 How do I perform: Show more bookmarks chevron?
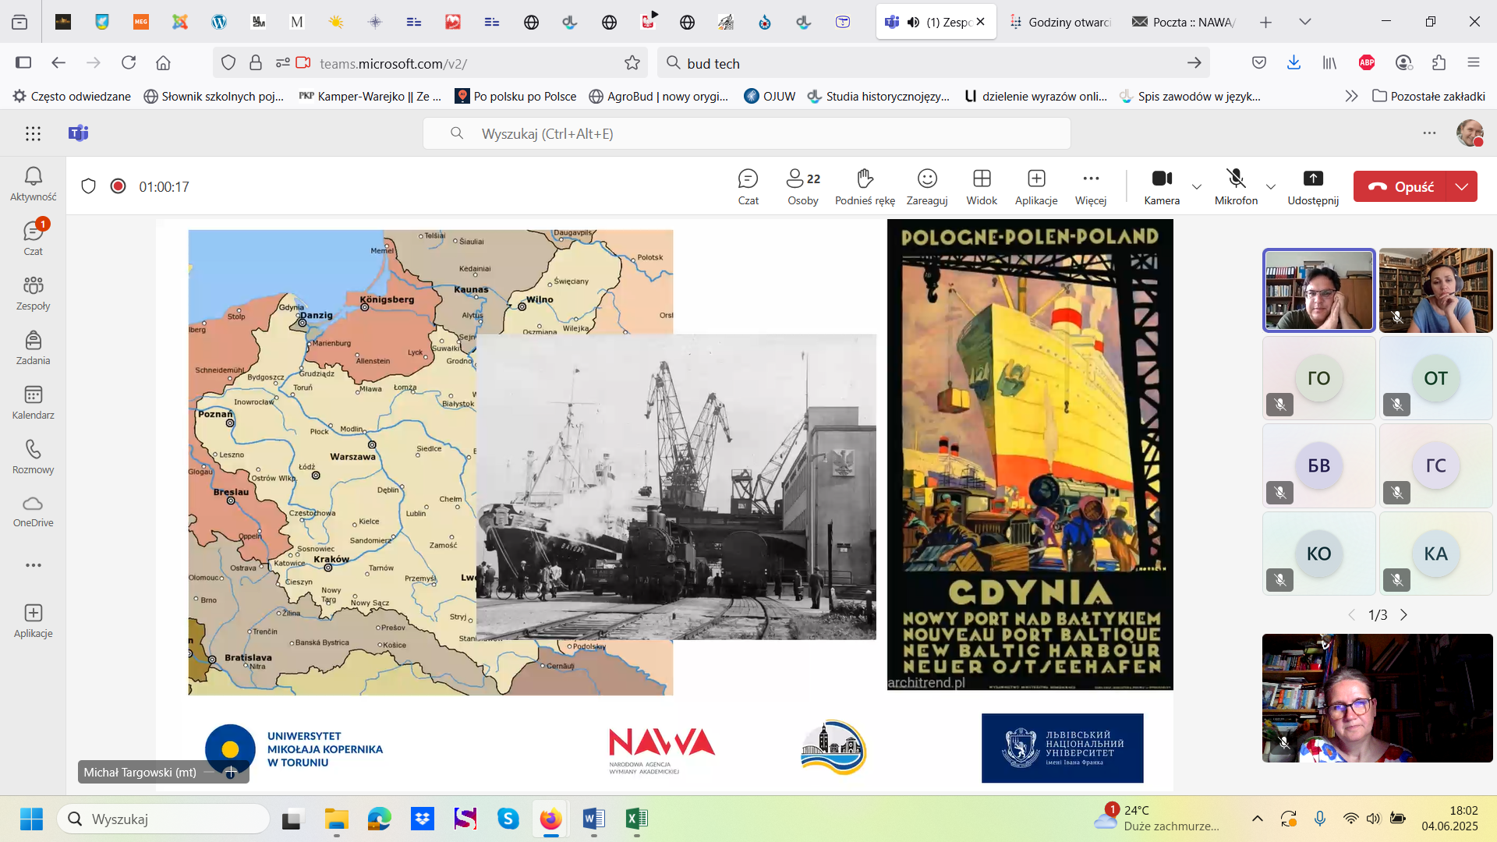click(x=1351, y=96)
